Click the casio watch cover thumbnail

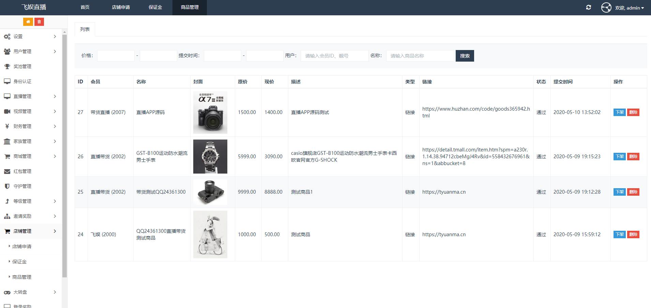[x=210, y=157]
